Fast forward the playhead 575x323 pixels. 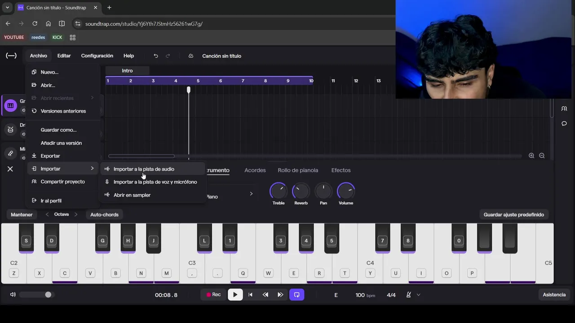(x=280, y=295)
